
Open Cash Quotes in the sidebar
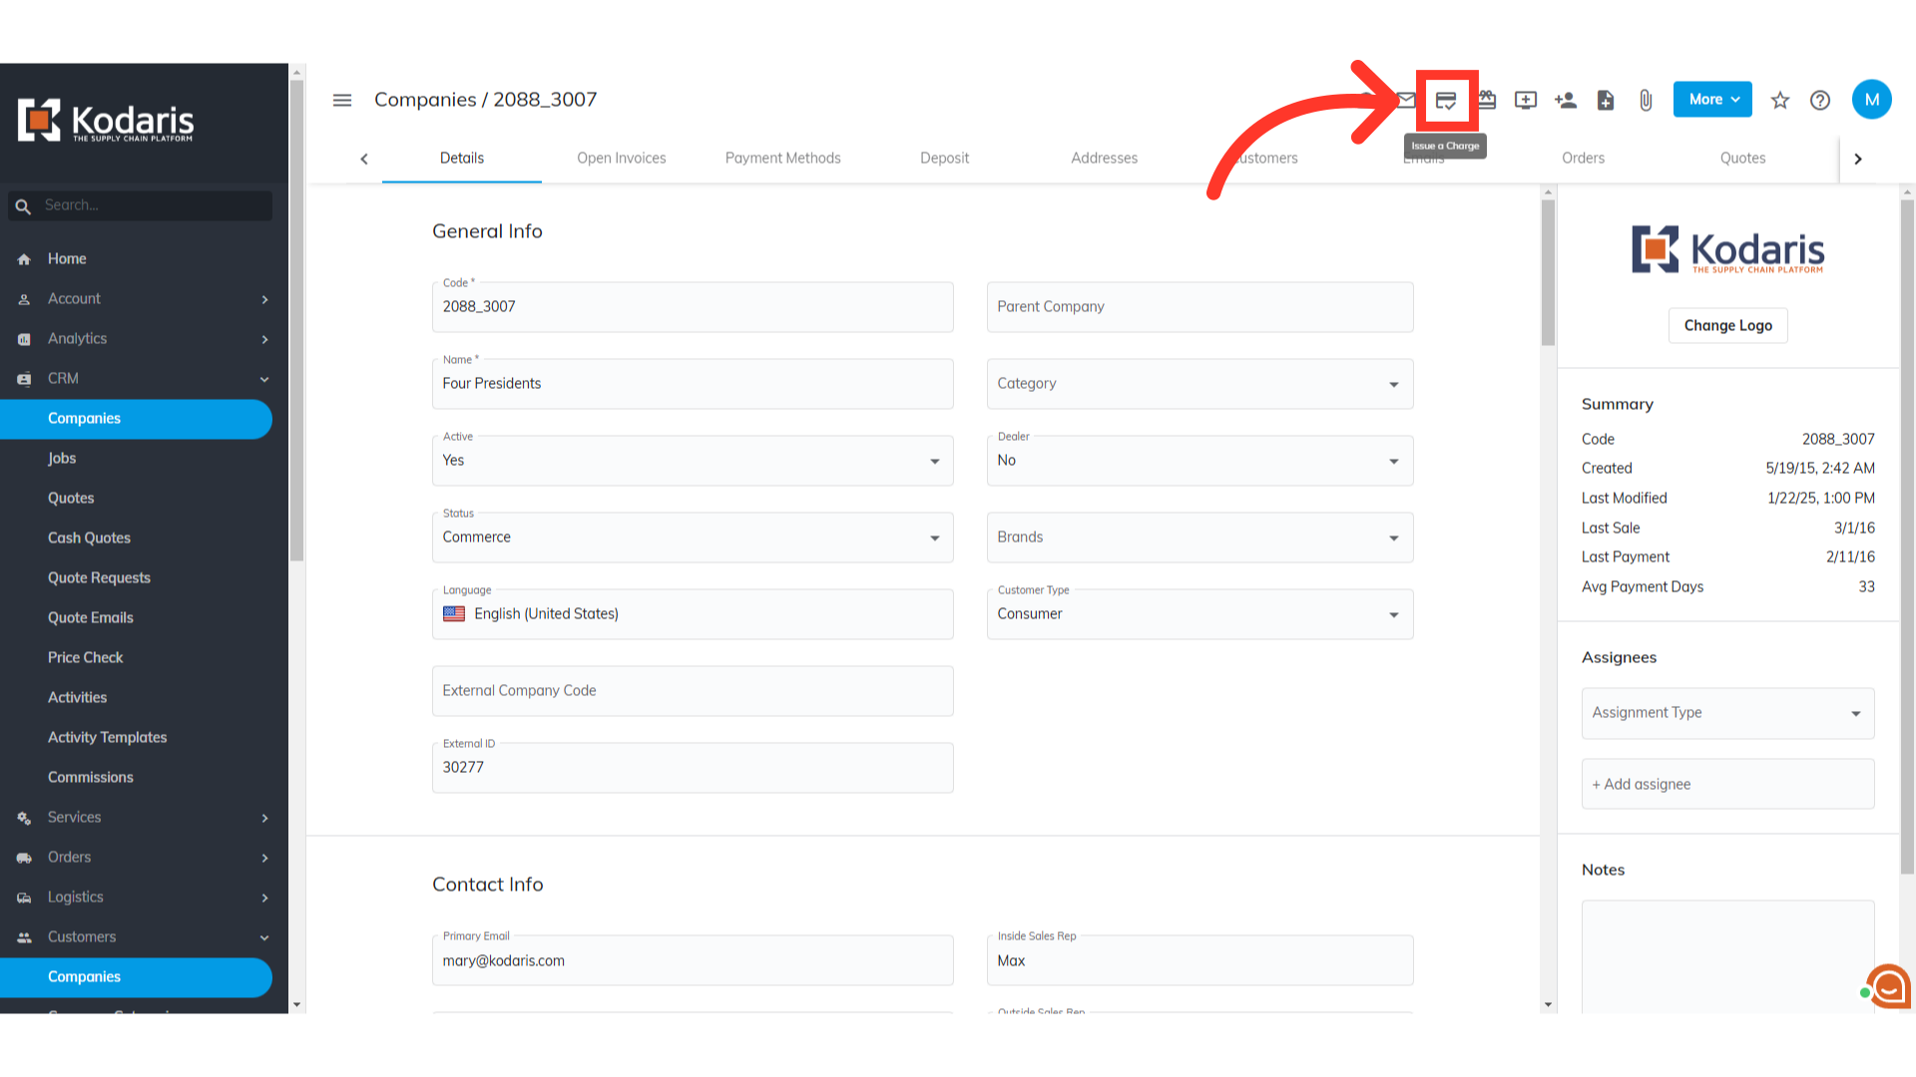pyautogui.click(x=89, y=538)
